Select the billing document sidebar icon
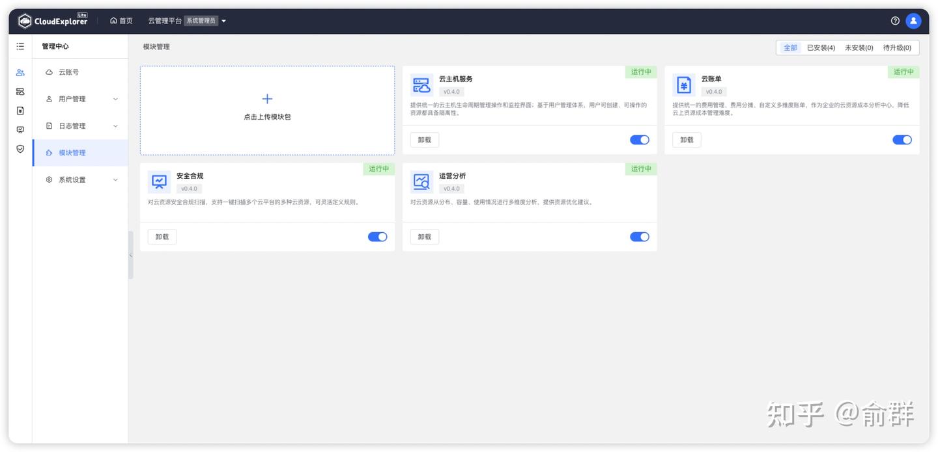Viewport: 938px width, 452px height. click(20, 111)
